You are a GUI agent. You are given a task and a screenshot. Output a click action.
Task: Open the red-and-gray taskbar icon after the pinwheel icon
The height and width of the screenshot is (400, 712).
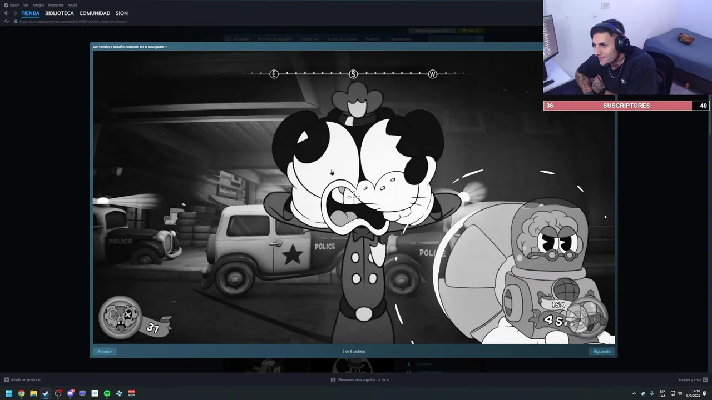point(131,393)
